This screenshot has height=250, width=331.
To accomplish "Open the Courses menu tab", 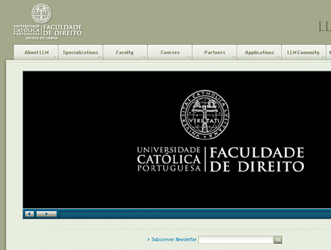I will click(x=170, y=52).
